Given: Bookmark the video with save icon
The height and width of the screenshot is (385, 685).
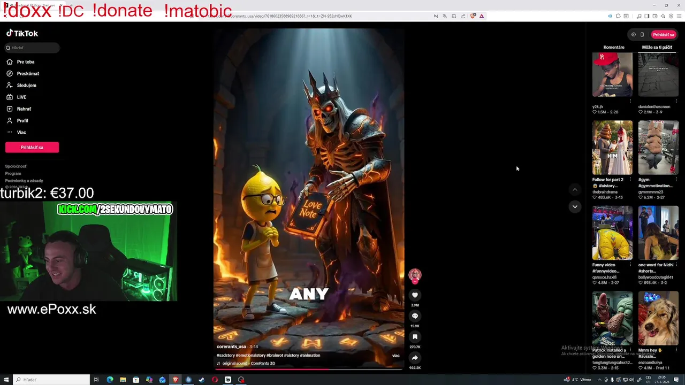Looking at the screenshot, I should 415,337.
